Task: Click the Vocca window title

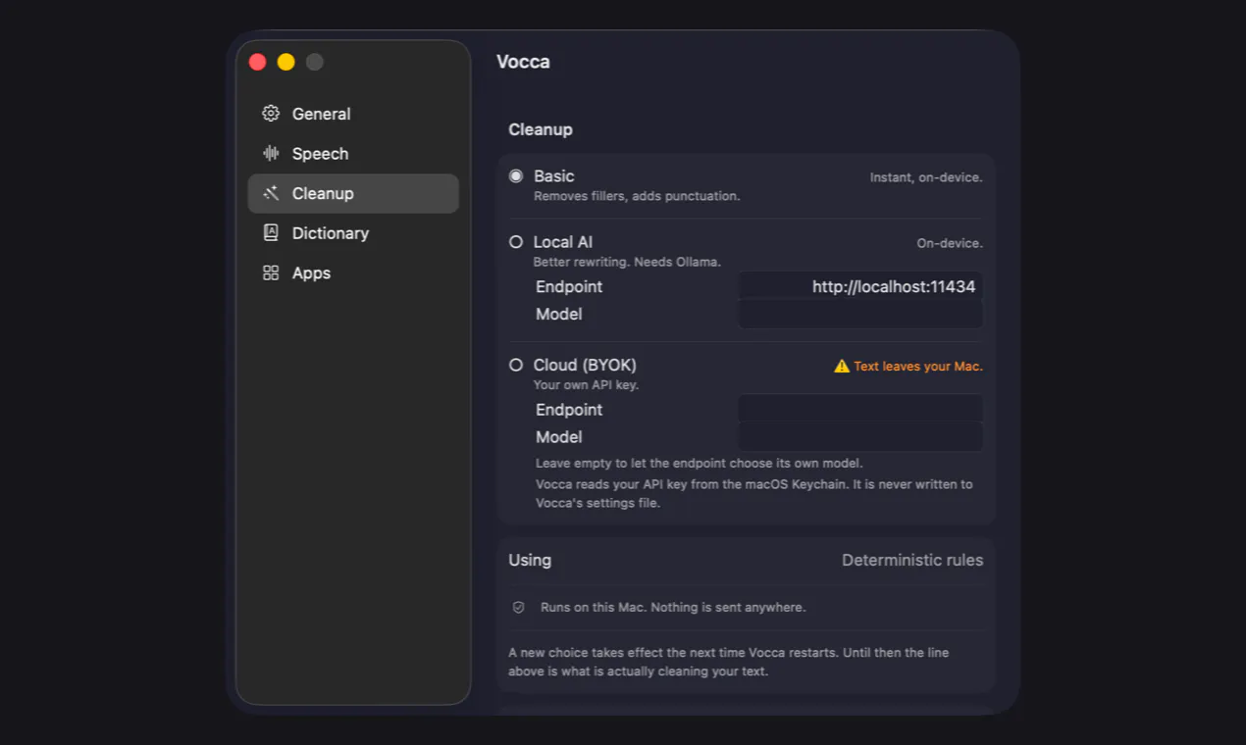Action: tap(523, 62)
